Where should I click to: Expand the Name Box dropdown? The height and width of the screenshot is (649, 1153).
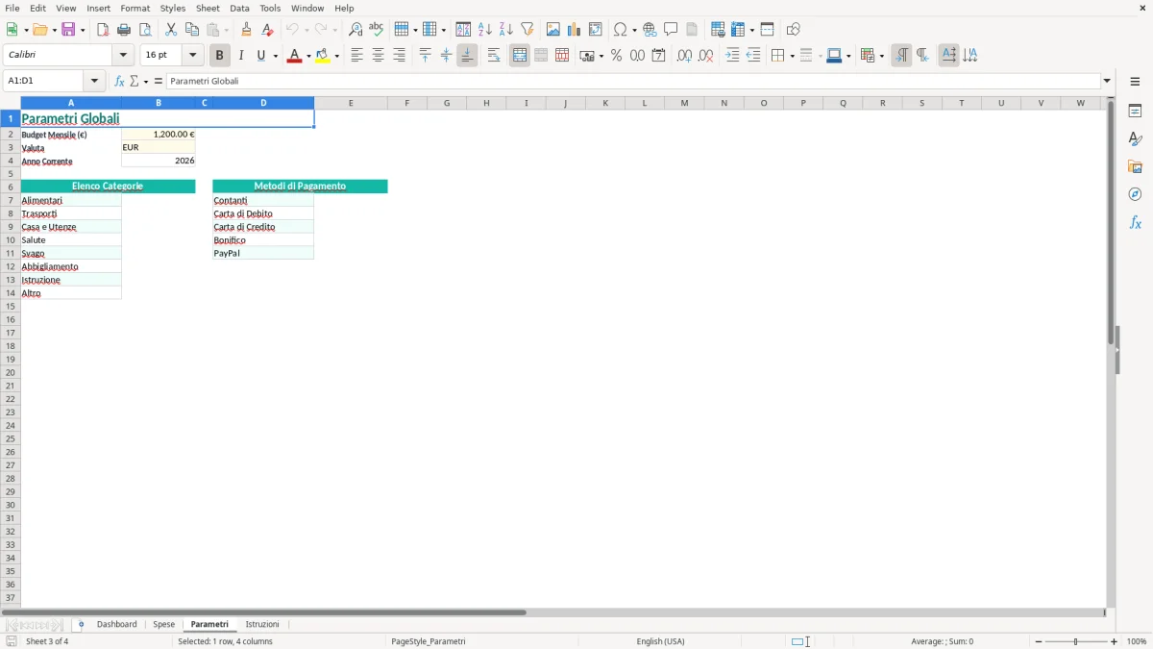click(x=94, y=82)
